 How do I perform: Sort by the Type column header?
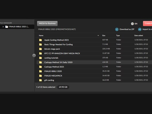tap(118, 36)
